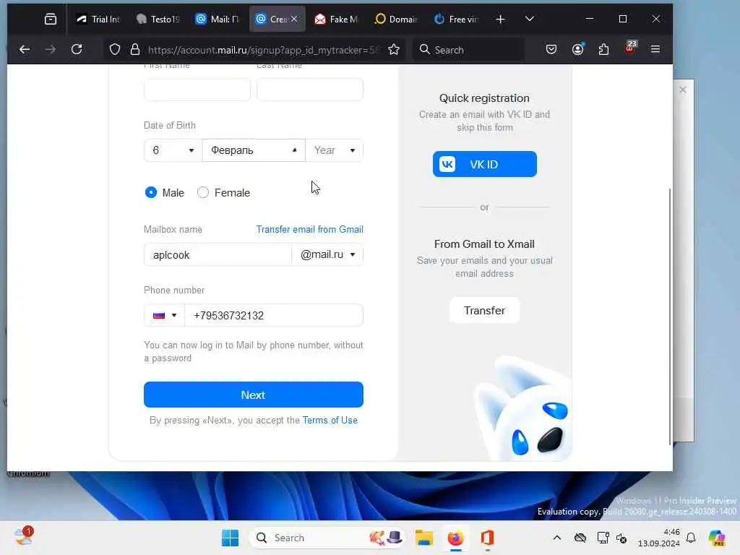
Task: Open the @mail.ru domain dropdown
Action: coord(327,255)
